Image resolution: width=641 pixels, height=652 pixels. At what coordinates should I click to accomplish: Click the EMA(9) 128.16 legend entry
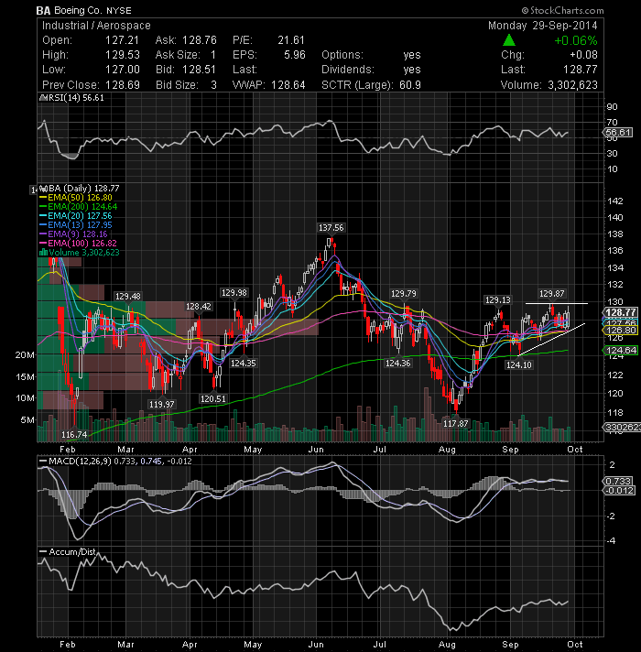coord(77,234)
